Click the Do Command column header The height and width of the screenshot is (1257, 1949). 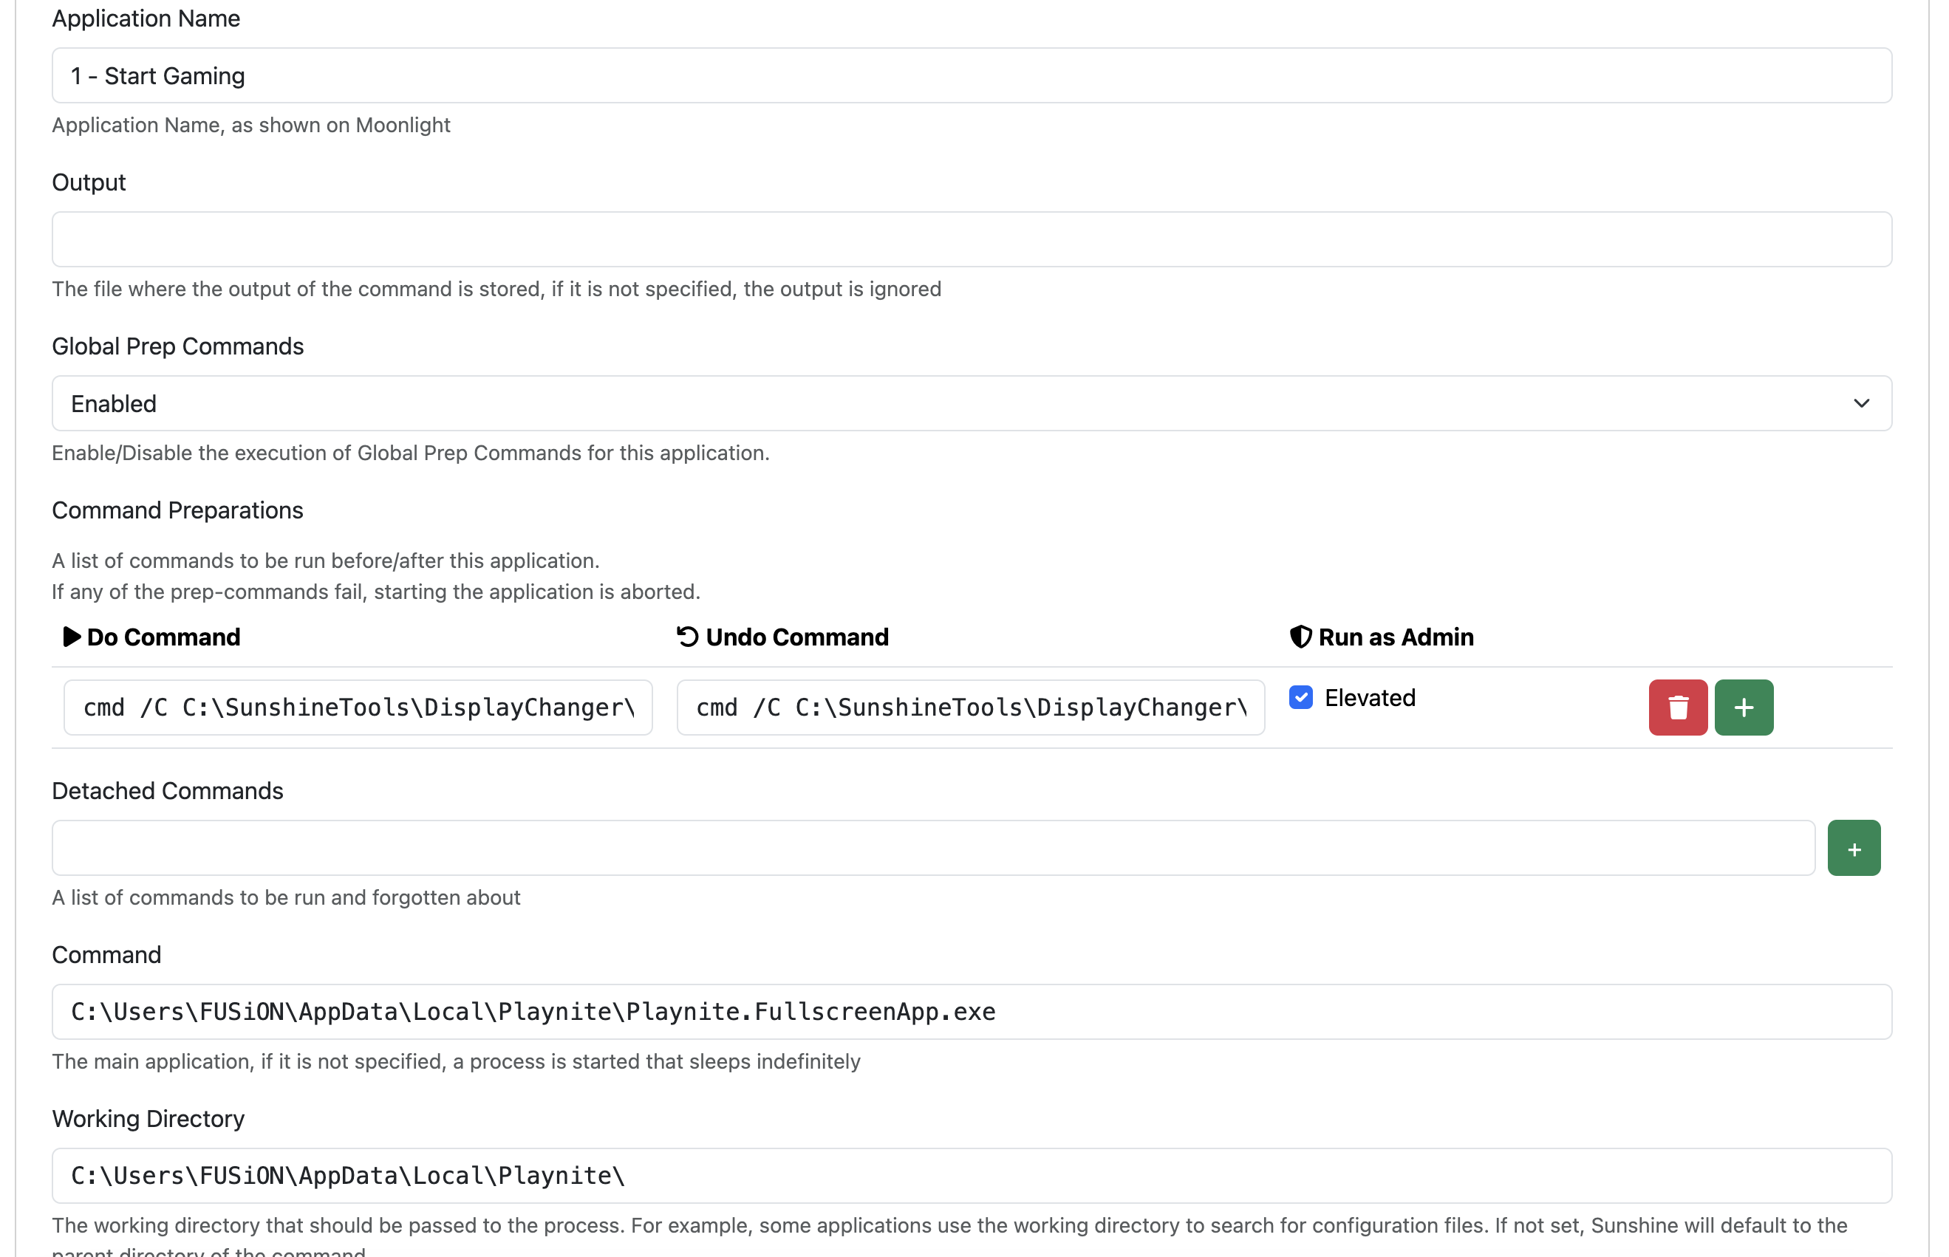(163, 637)
